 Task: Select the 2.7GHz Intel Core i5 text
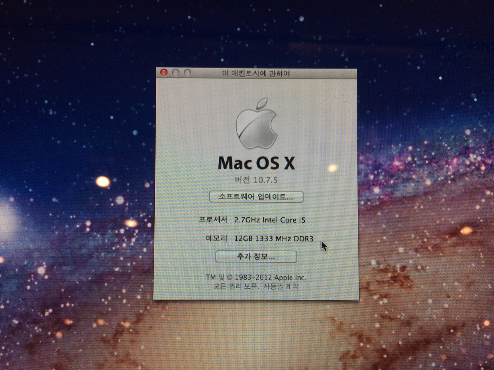pos(269,220)
